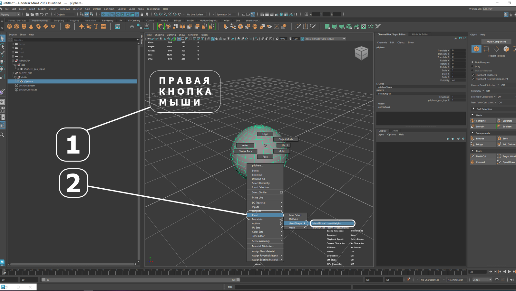
Task: Collapse the Tools section in Modeling Toolkit
Action: pyautogui.click(x=473, y=151)
